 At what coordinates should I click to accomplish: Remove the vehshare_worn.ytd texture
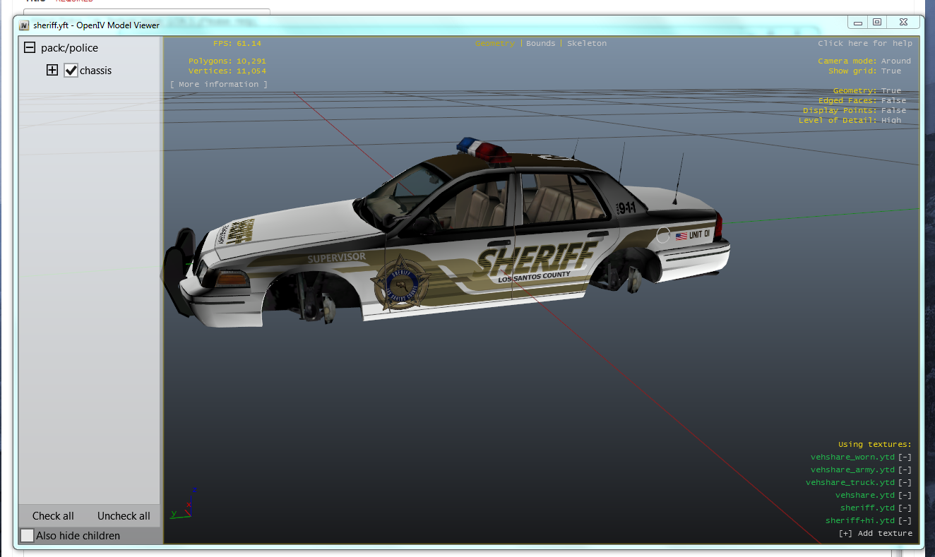click(905, 457)
